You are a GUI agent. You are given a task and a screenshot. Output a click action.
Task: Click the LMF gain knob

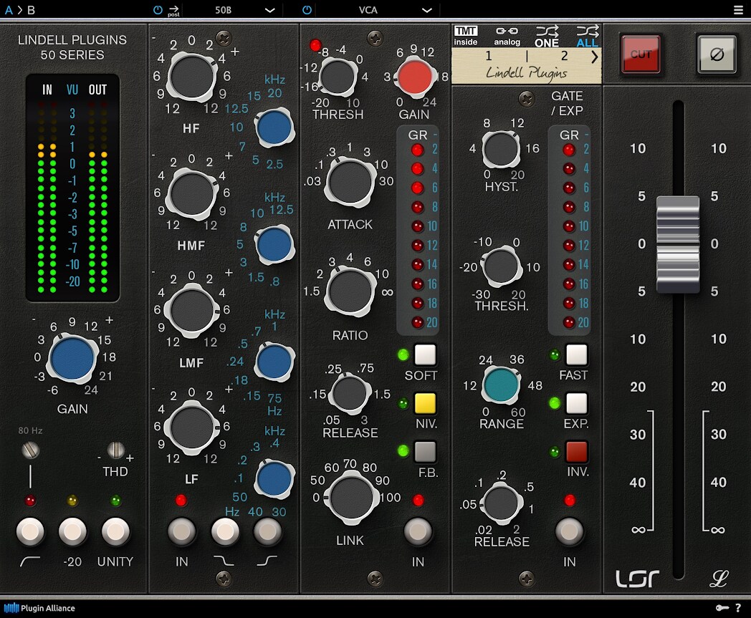coord(191,311)
